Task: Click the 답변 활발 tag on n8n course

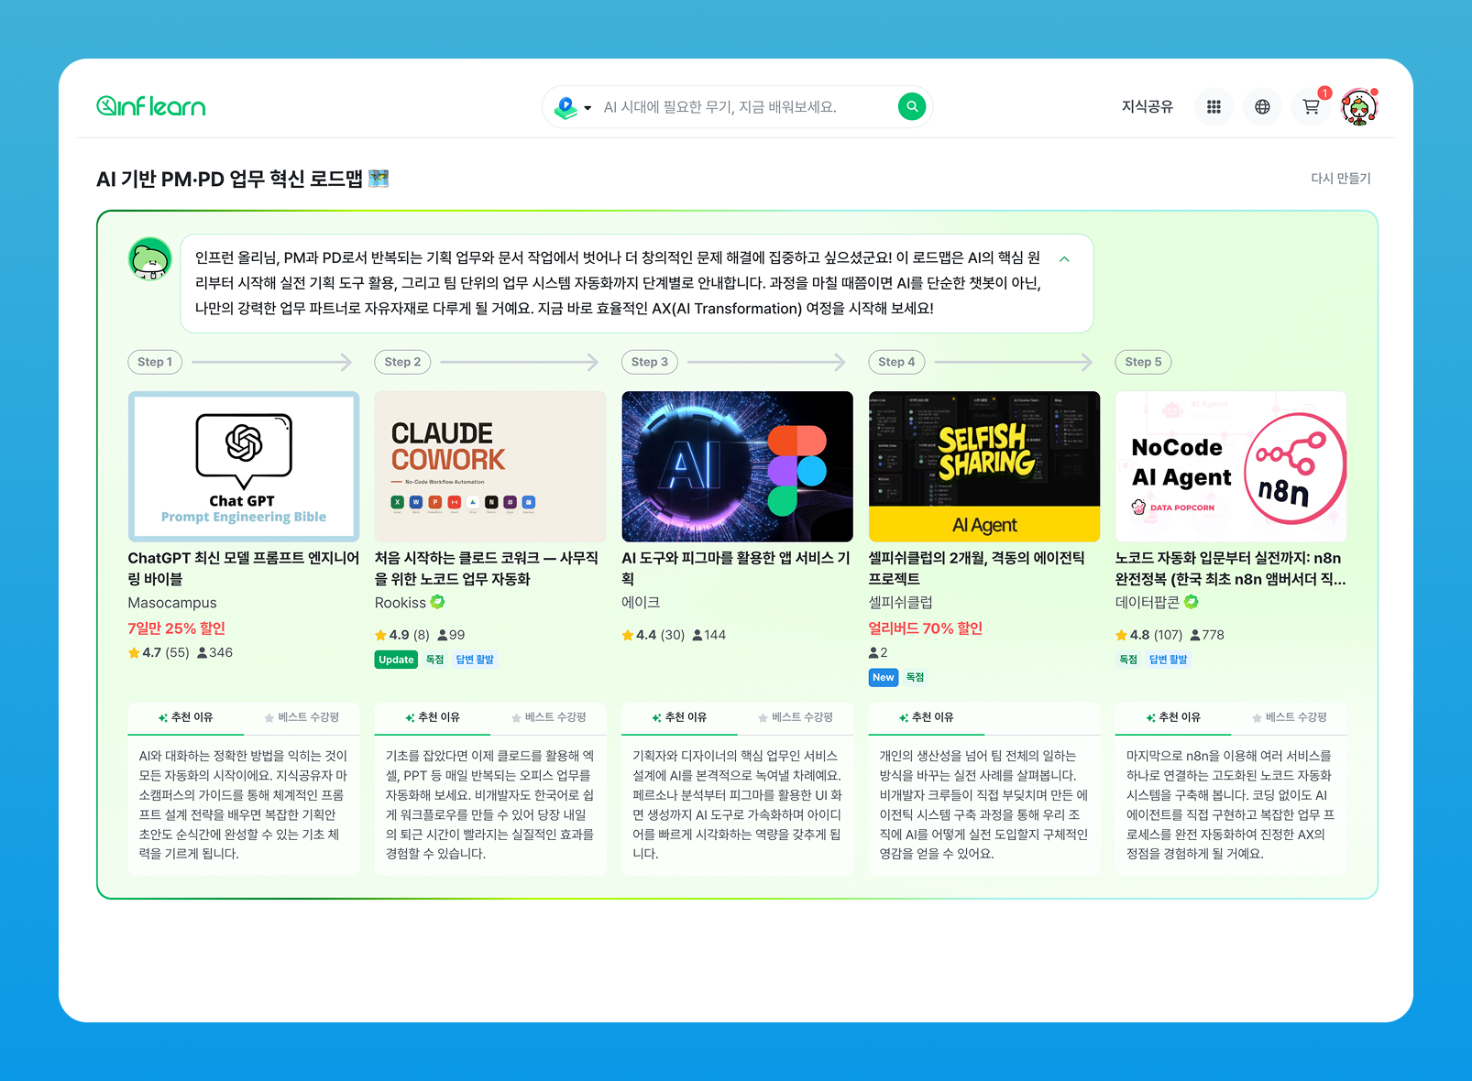Action: 1168,660
